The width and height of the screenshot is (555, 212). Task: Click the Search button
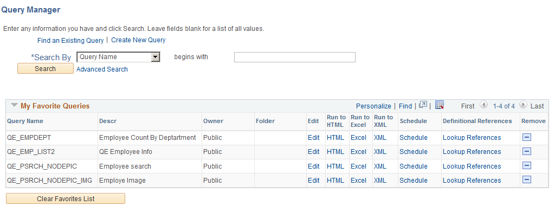[x=46, y=69]
